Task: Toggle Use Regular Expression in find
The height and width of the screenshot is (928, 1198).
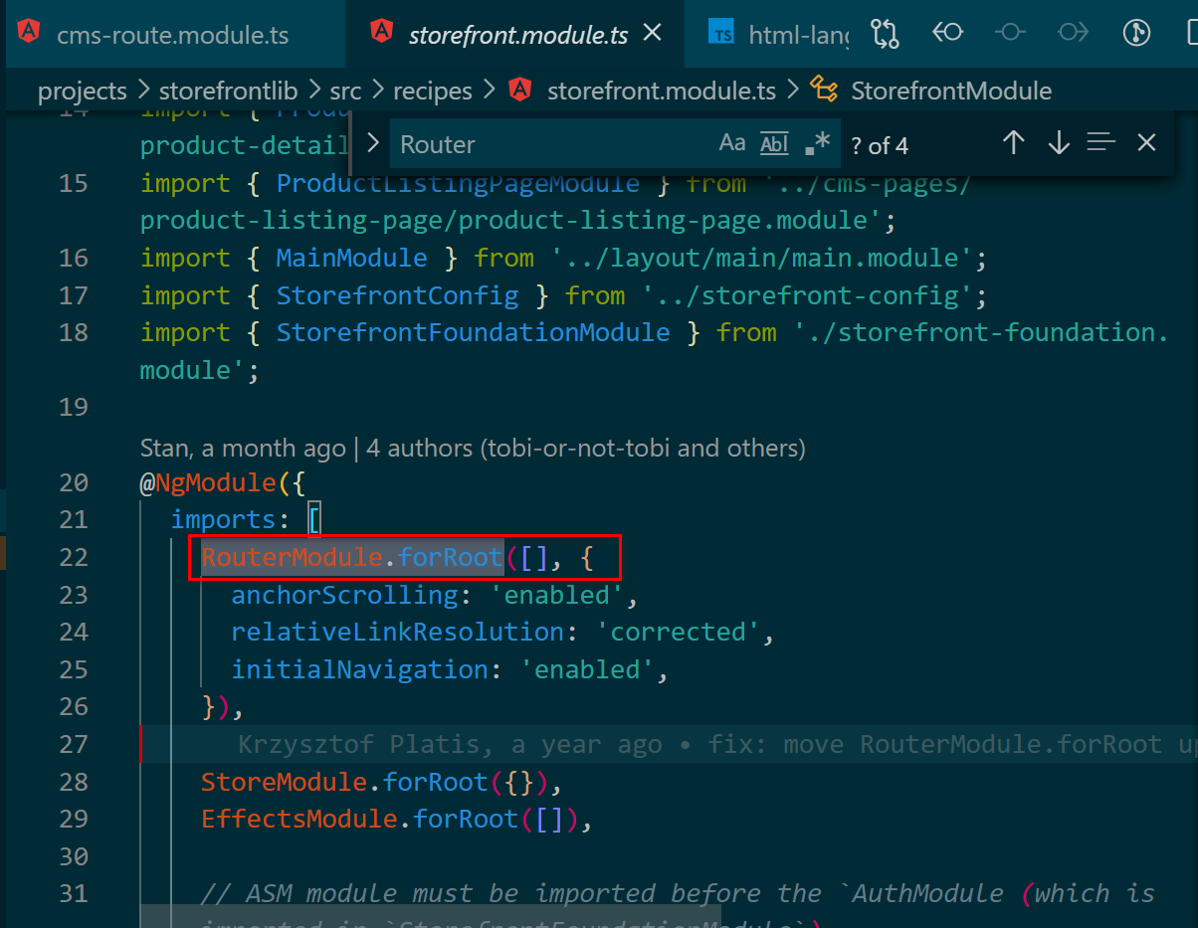Action: pyautogui.click(x=817, y=143)
